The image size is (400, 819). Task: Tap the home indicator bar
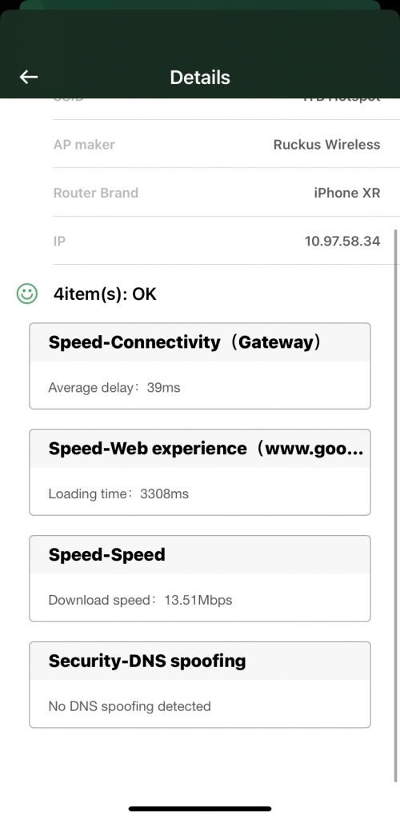coord(200,809)
